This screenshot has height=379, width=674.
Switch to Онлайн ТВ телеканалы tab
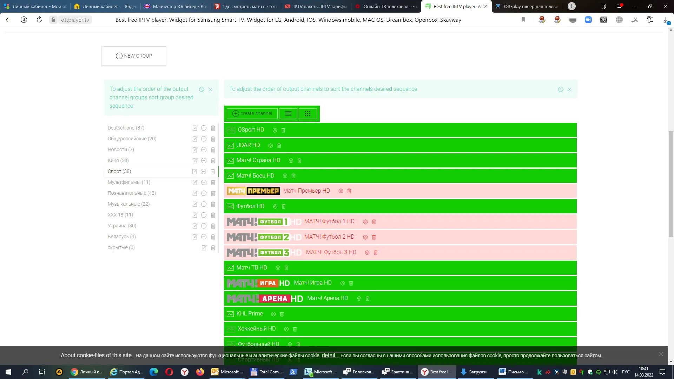386,6
